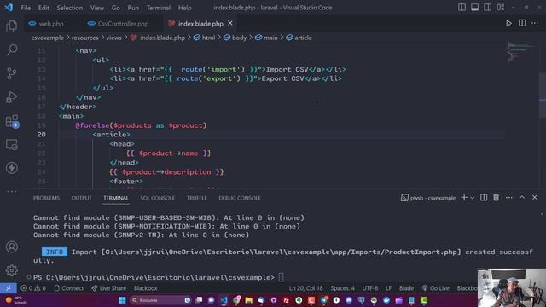Open the Go menu
The image size is (546, 307).
[x=116, y=8]
